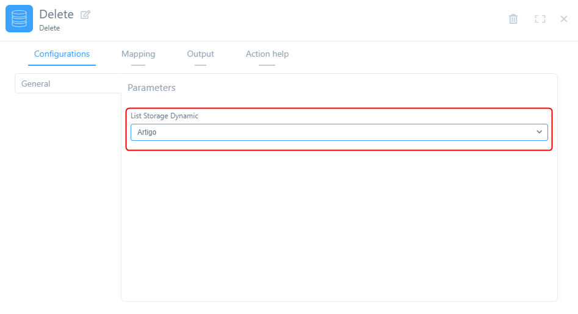Screen dimensions: 578x314
Task: Click the empty area of Parameters panel
Action: (x=339, y=226)
